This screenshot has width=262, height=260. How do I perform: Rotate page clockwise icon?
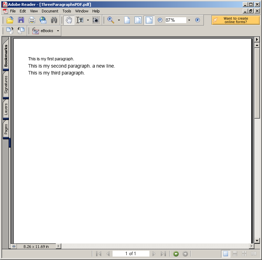click(x=10, y=31)
